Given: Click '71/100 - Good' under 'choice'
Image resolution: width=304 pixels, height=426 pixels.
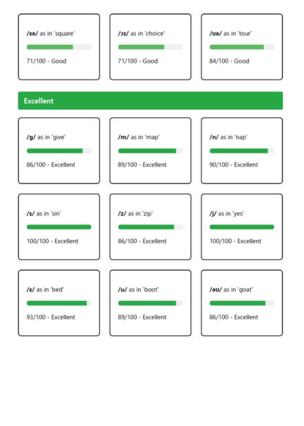Looking at the screenshot, I should pos(137,61).
